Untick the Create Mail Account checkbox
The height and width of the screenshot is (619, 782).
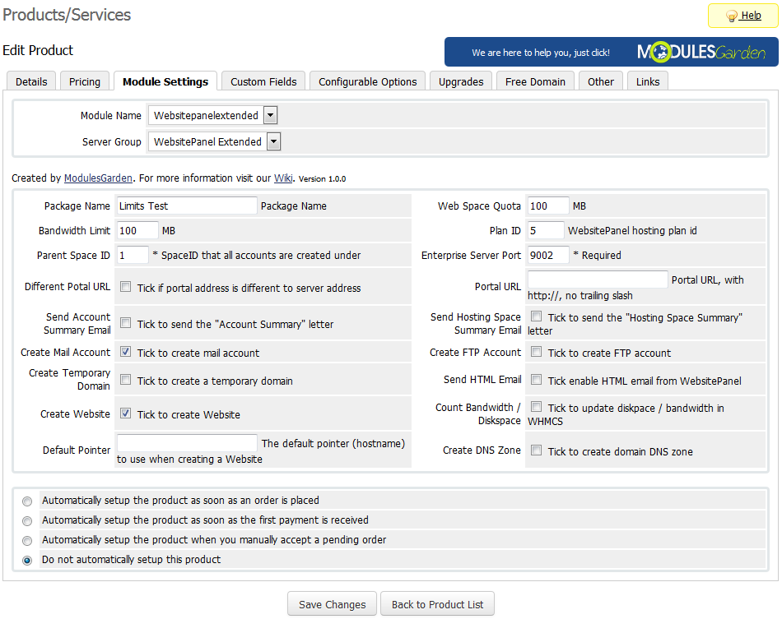126,352
